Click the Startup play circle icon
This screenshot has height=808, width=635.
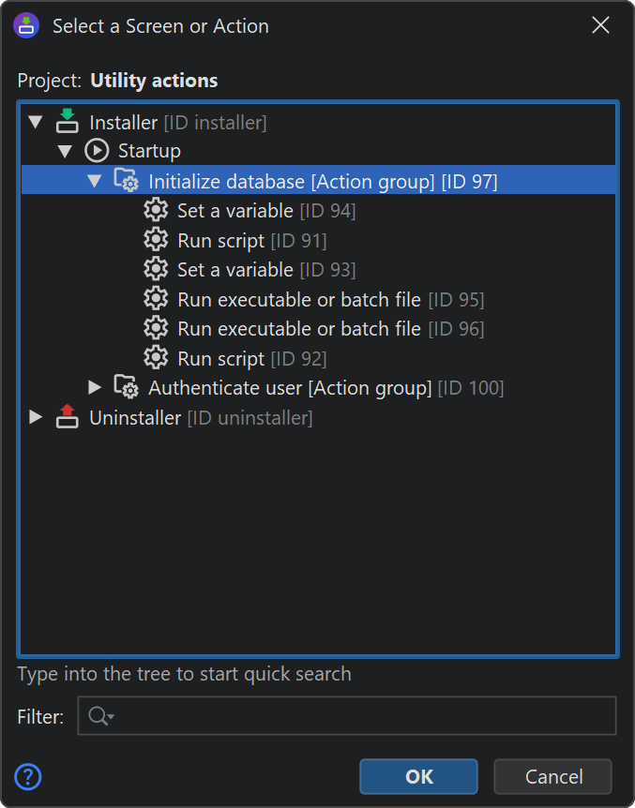pyautogui.click(x=97, y=150)
